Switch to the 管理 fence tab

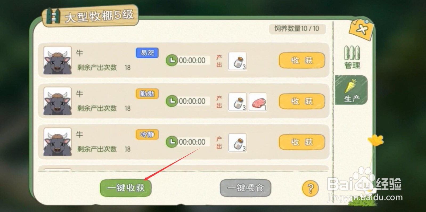tap(352, 57)
